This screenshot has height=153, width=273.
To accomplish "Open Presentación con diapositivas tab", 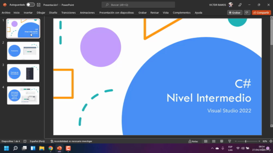I will (x=116, y=13).
